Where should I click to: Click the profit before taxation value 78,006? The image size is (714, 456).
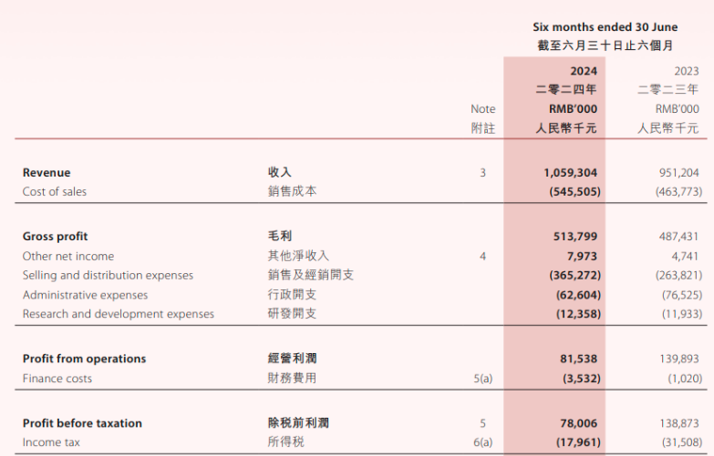pyautogui.click(x=578, y=423)
